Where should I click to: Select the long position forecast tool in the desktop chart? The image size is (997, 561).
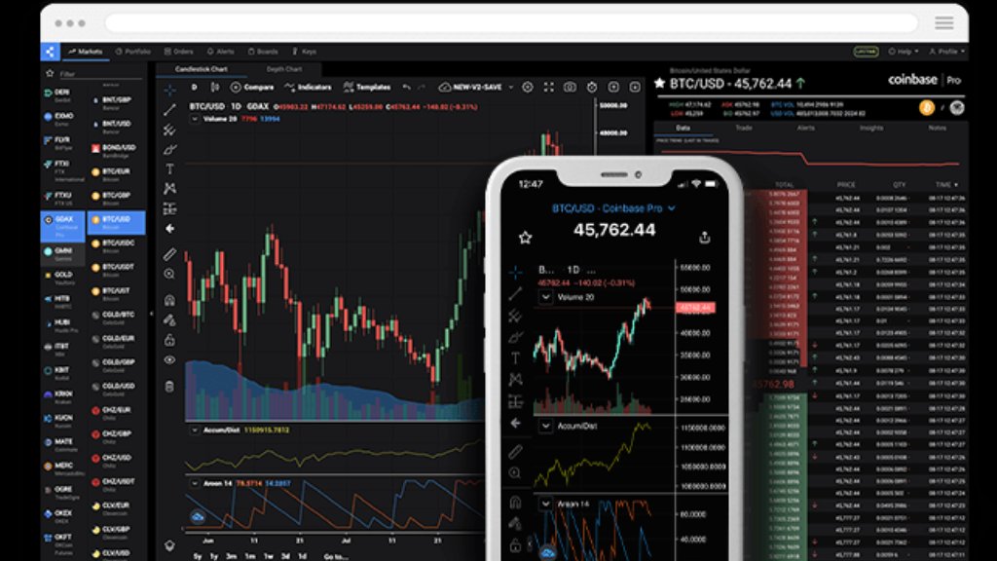tap(169, 208)
